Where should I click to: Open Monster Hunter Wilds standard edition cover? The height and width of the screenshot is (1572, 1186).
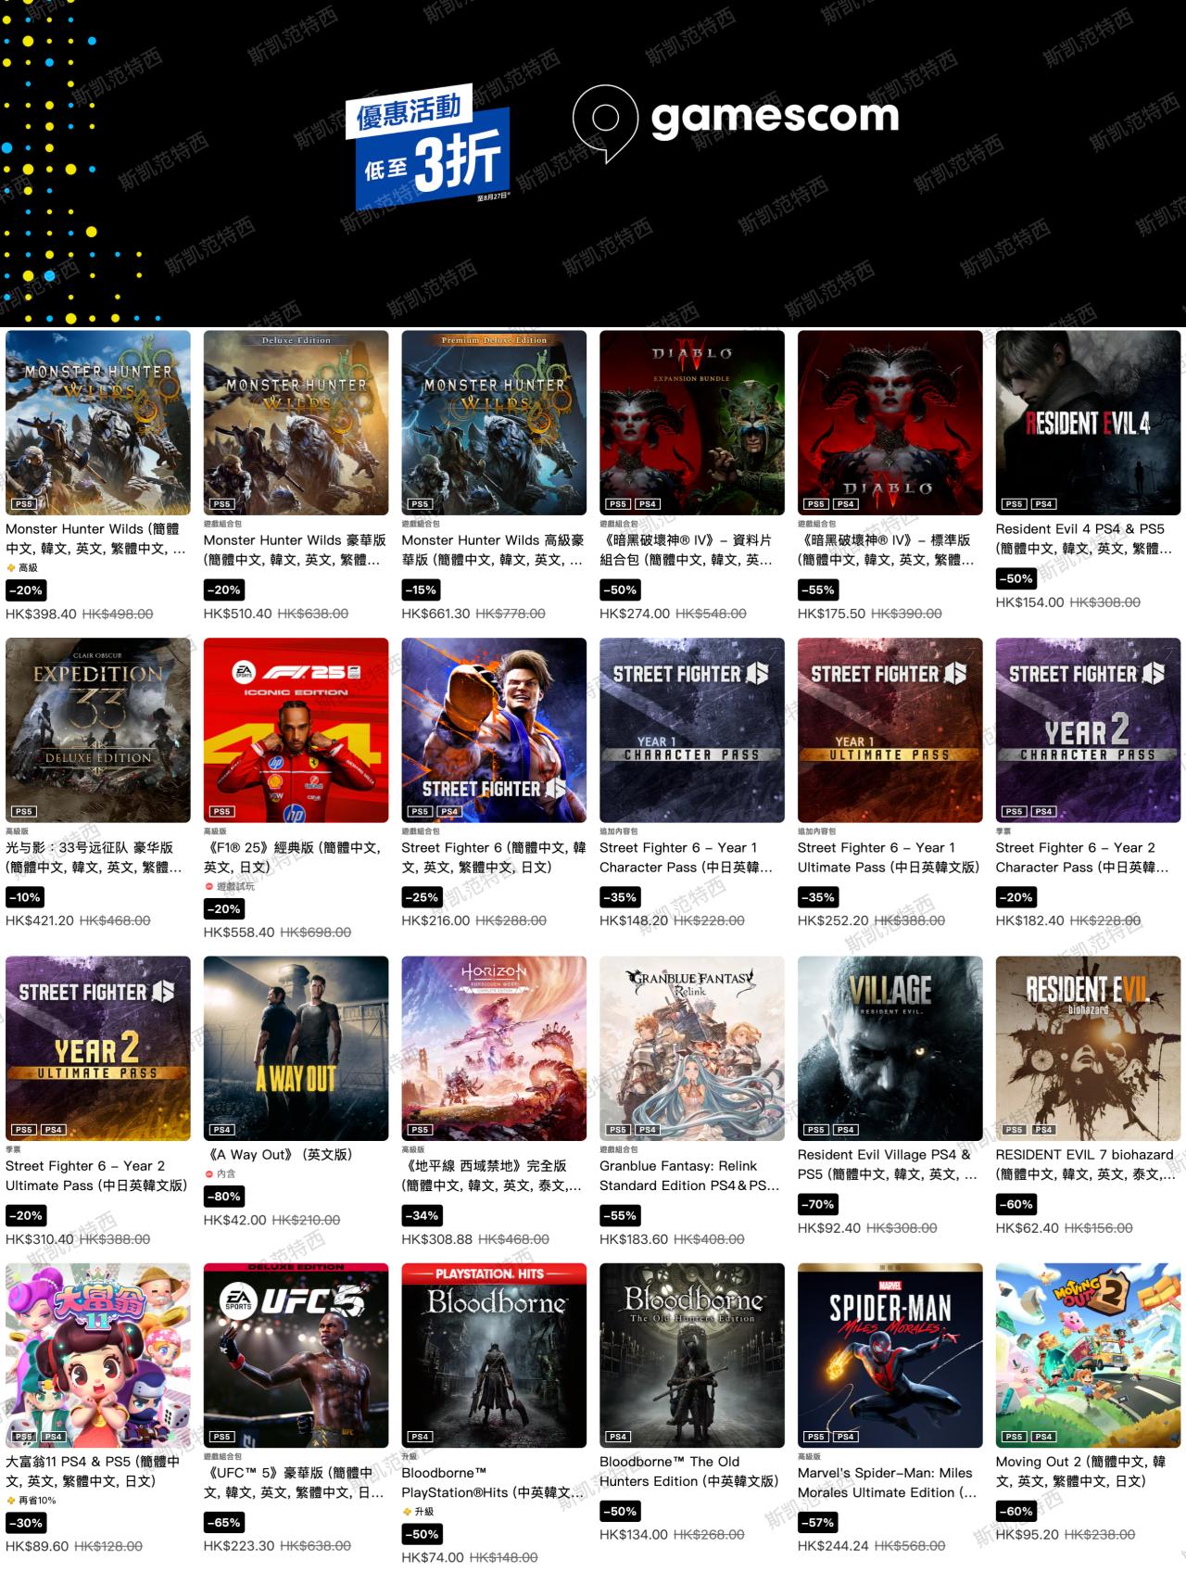(x=98, y=423)
